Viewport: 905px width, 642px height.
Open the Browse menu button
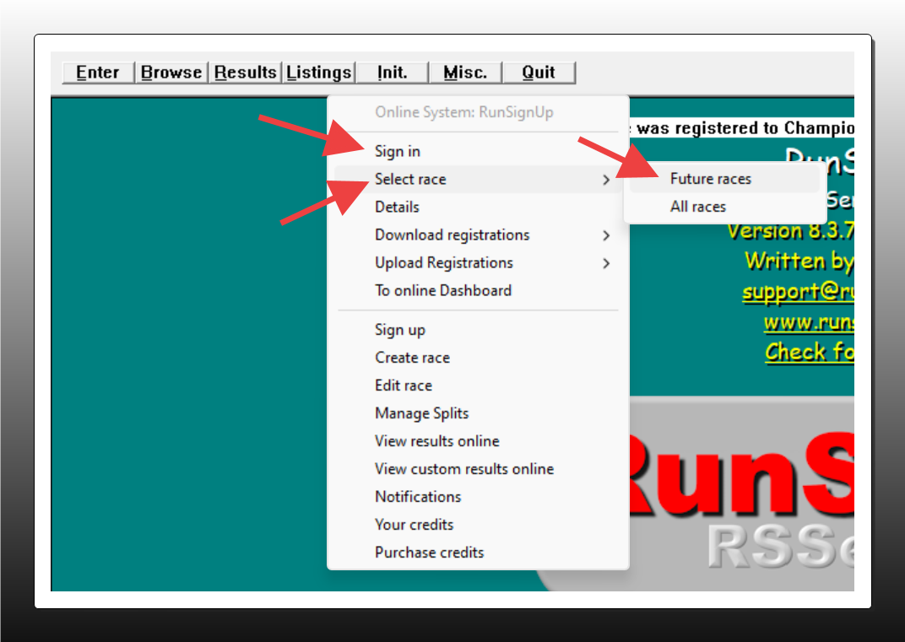tap(171, 73)
